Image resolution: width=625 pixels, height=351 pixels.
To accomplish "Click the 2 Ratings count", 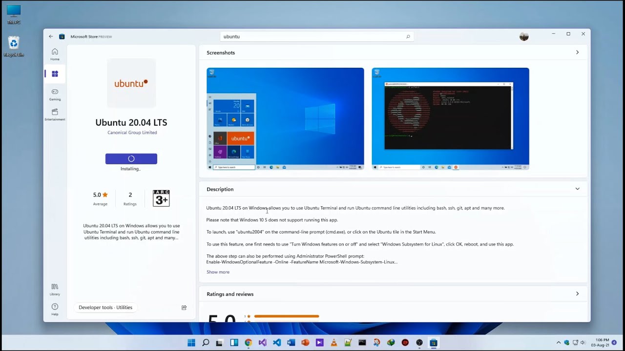I will click(130, 198).
